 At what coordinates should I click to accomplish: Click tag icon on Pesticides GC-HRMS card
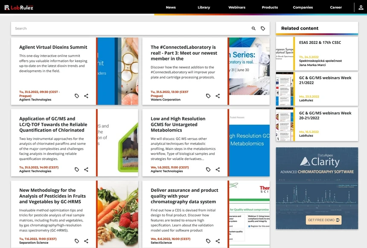coord(77,241)
